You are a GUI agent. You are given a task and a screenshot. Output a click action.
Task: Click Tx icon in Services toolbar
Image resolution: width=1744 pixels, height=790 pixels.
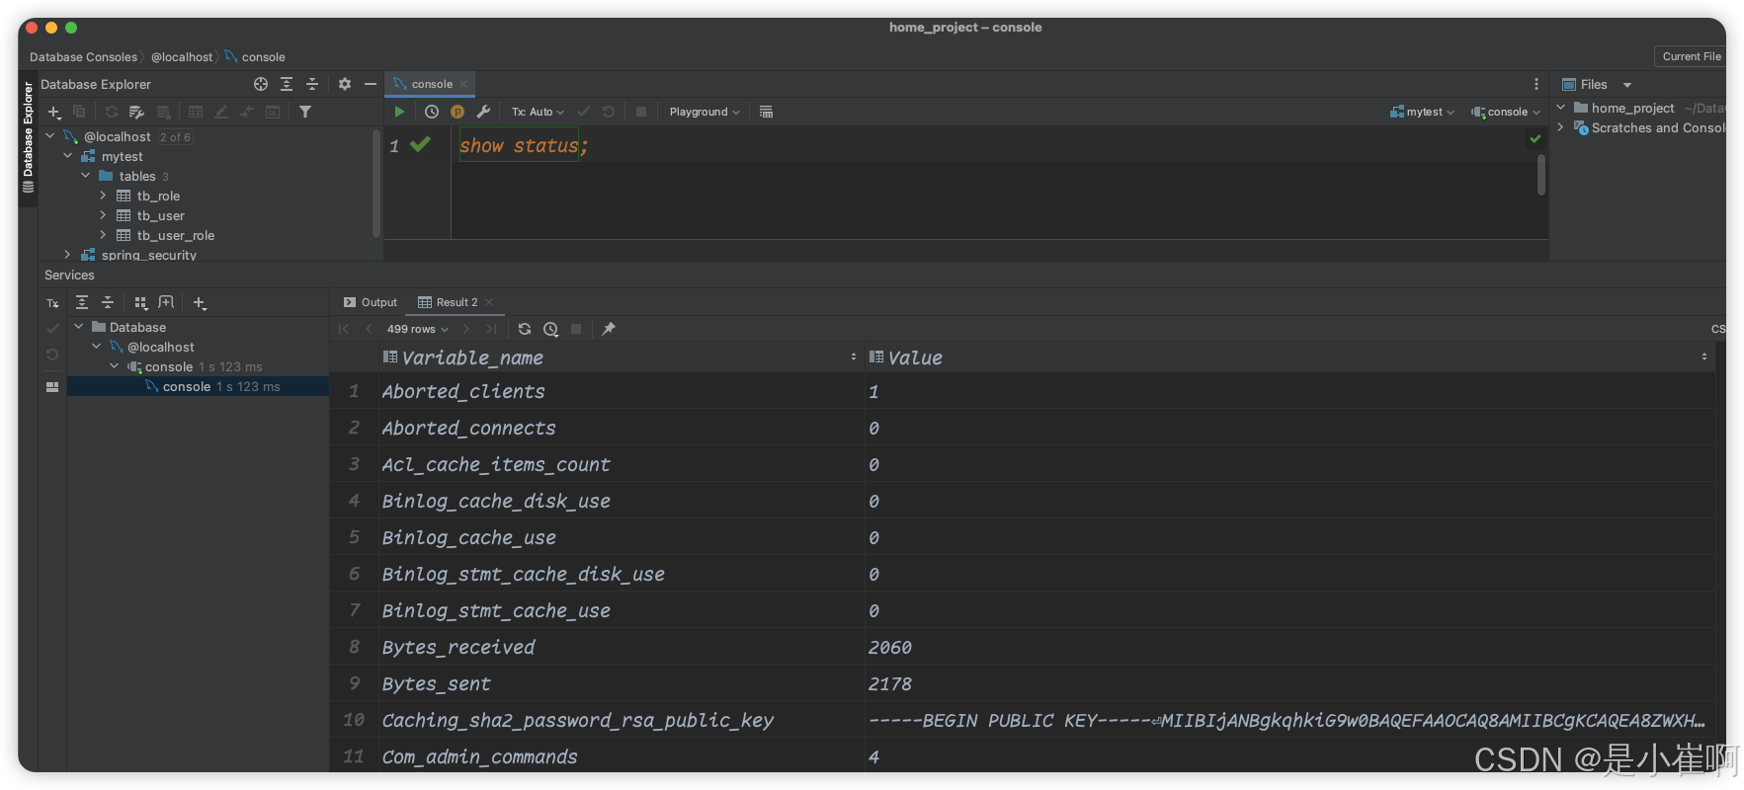(52, 303)
